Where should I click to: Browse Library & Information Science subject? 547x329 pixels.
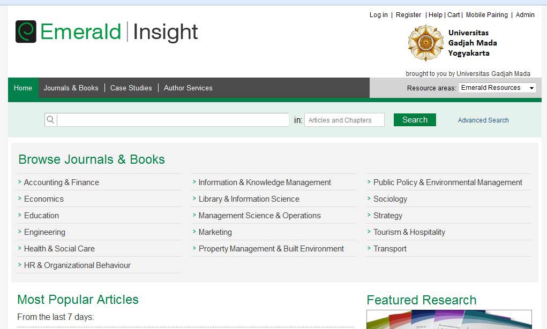point(249,199)
